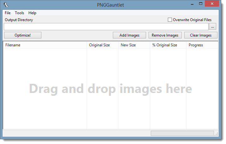
Task: Click into the Output Directory text field
Action: click(106, 26)
